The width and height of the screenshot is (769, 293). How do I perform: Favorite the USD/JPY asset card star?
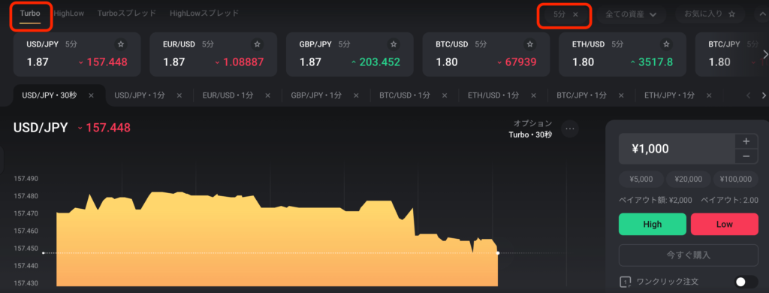121,44
